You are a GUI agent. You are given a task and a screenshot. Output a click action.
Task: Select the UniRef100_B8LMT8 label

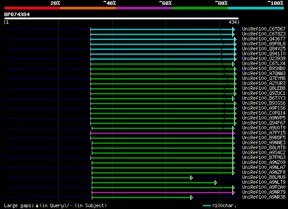click(x=264, y=148)
